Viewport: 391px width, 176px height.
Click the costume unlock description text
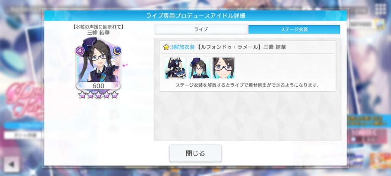(x=247, y=85)
